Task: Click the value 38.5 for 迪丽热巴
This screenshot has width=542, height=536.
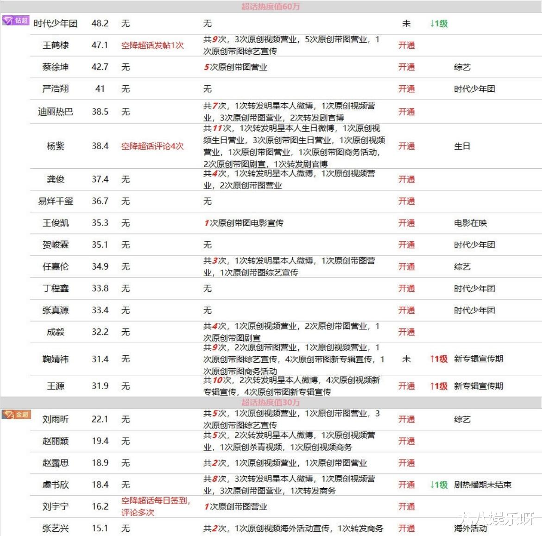Action: coord(100,112)
